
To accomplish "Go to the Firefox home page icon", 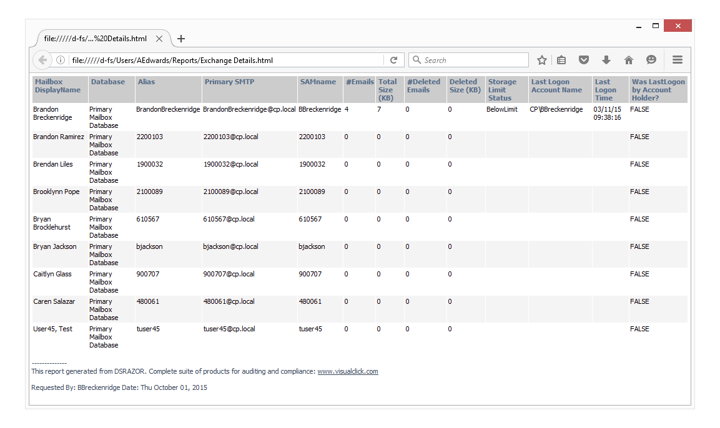I will (629, 60).
